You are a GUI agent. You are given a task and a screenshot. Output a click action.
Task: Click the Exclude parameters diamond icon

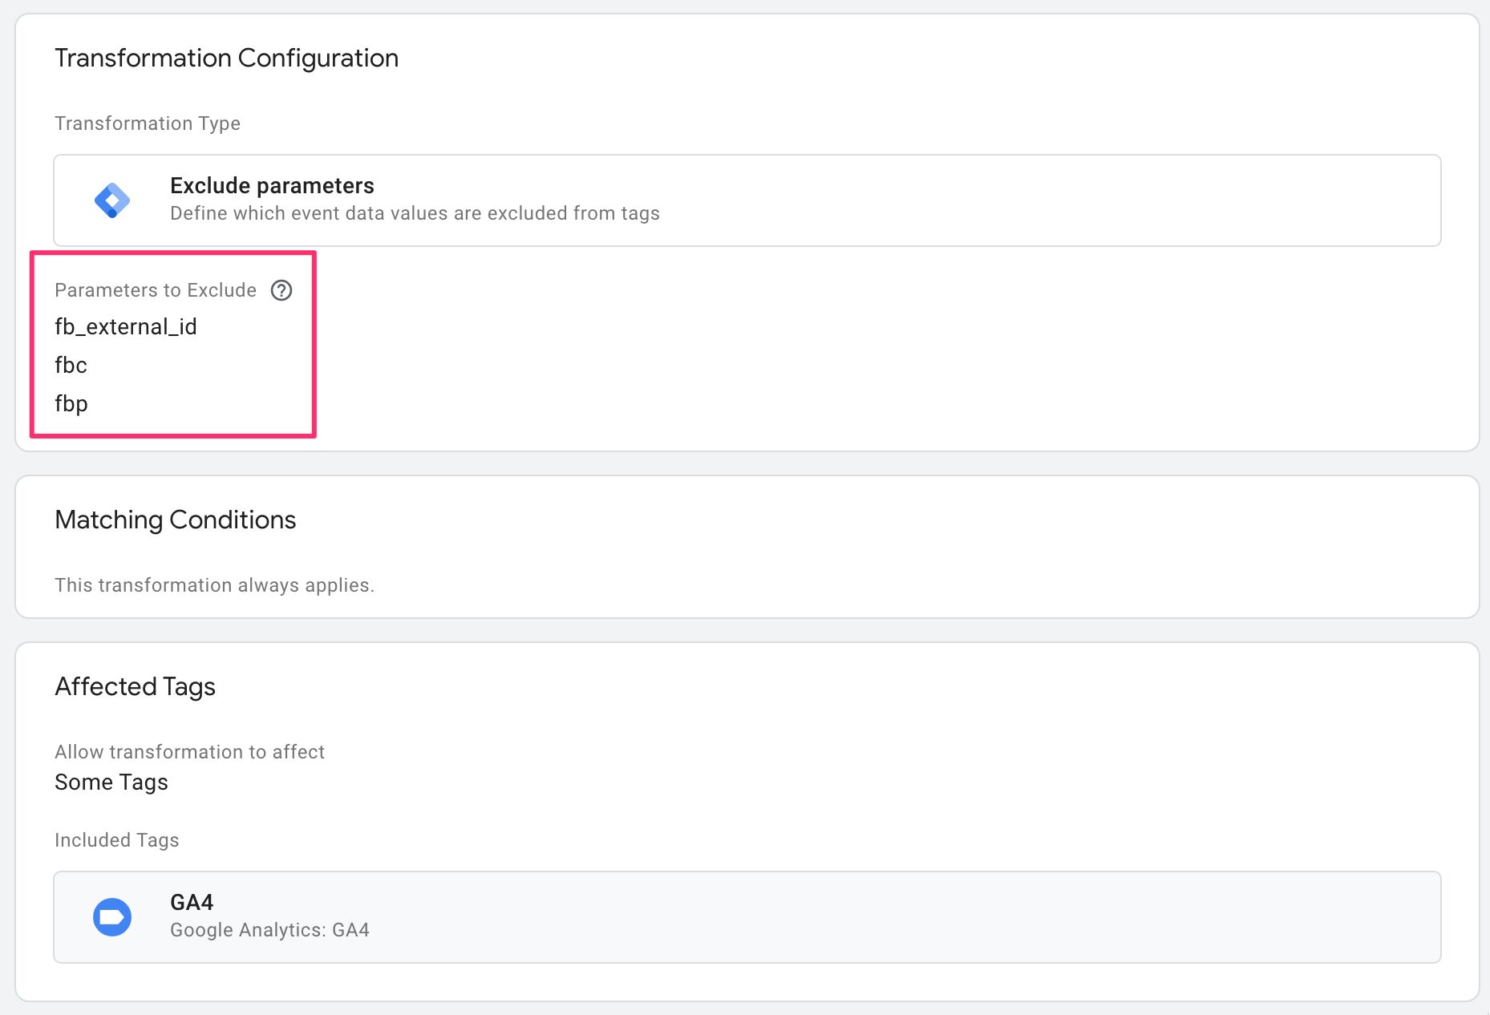112,200
